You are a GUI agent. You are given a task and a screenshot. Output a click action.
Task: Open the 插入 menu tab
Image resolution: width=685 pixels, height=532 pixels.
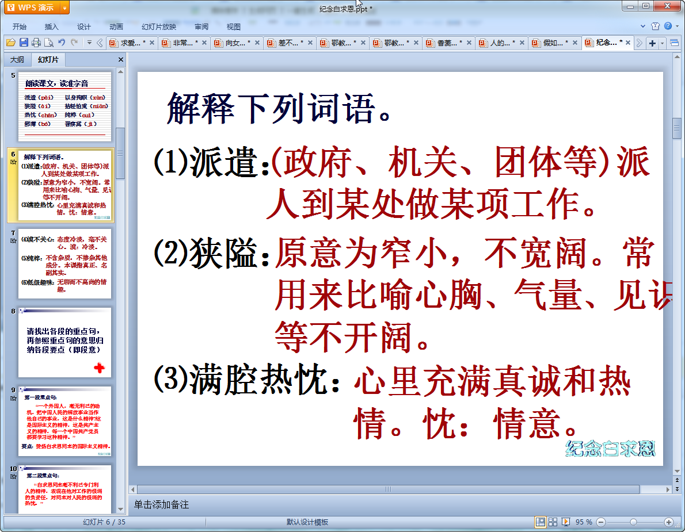[52, 26]
